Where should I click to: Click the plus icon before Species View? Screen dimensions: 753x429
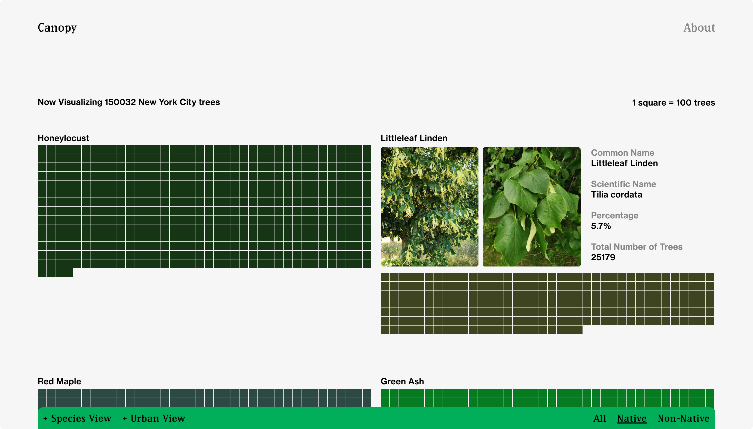[45, 419]
